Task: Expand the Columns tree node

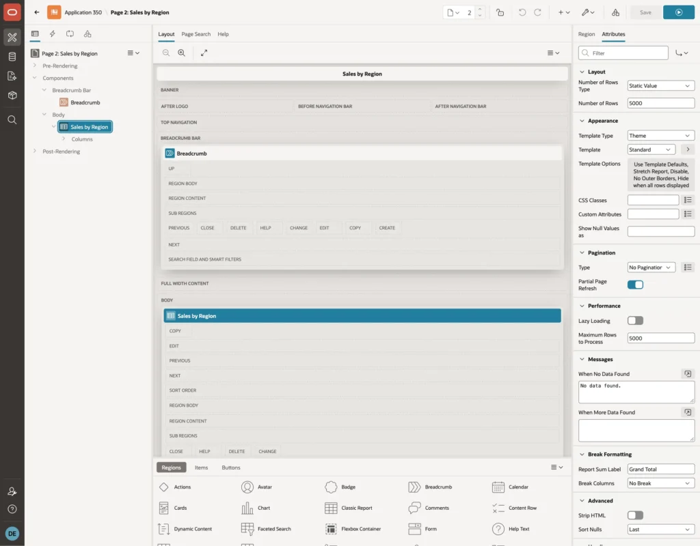Action: (x=64, y=139)
